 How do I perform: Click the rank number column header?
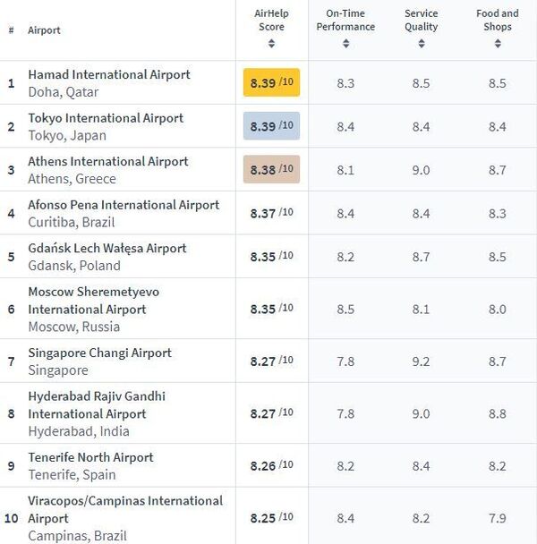click(x=11, y=30)
